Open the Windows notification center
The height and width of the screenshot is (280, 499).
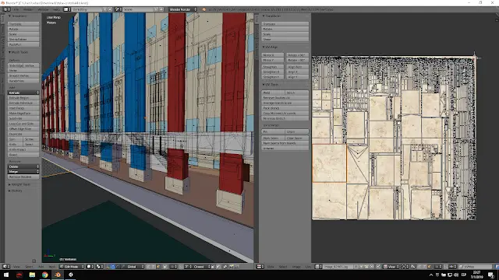(491, 275)
